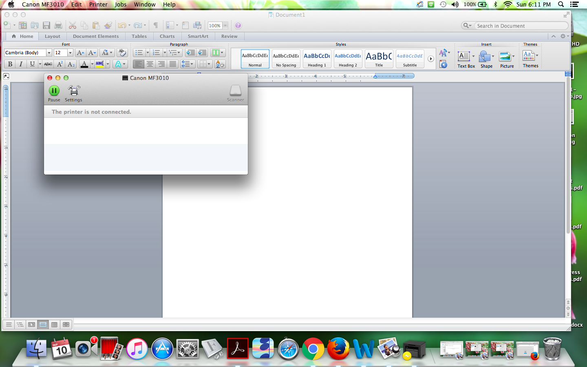This screenshot has width=587, height=367.
Task: Apply the Subtitle style
Action: pyautogui.click(x=410, y=59)
